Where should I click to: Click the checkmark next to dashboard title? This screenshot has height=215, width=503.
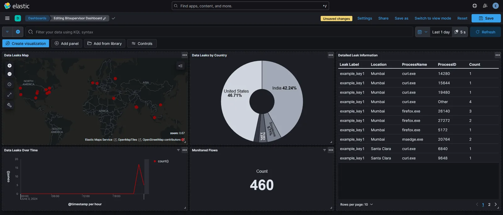pyautogui.click(x=113, y=18)
